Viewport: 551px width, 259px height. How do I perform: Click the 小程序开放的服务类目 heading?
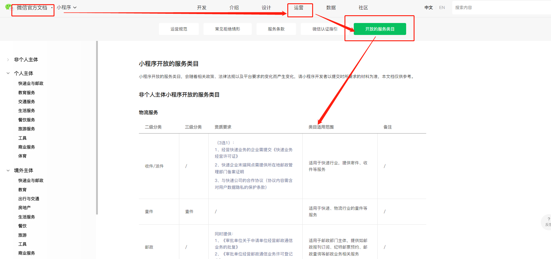(169, 64)
